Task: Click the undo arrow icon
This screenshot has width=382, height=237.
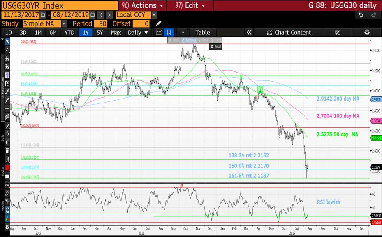Action: point(361,15)
